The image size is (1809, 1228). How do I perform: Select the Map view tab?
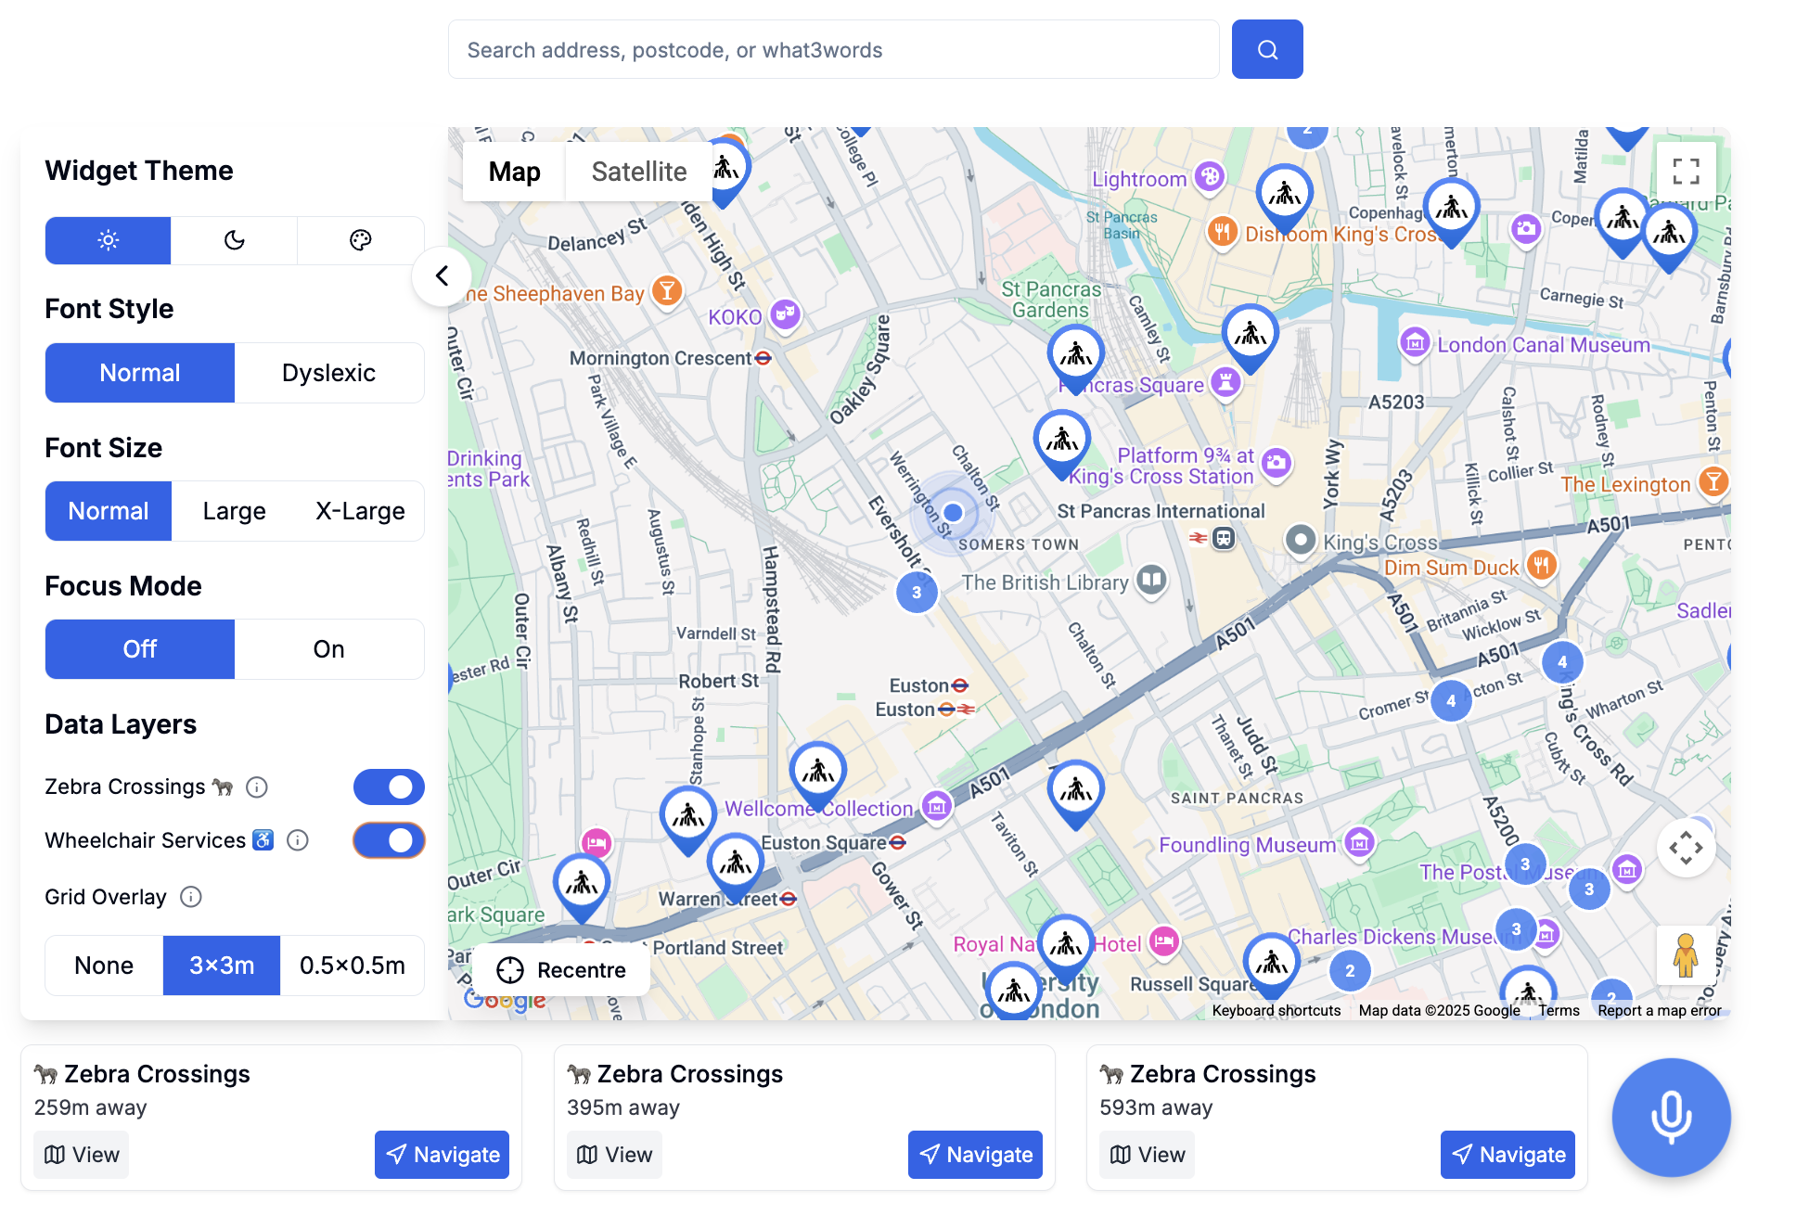click(x=514, y=172)
